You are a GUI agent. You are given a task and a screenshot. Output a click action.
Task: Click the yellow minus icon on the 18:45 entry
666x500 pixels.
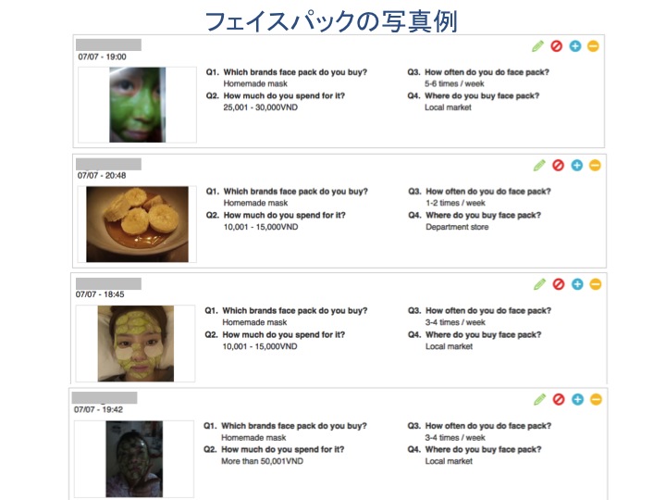point(596,284)
